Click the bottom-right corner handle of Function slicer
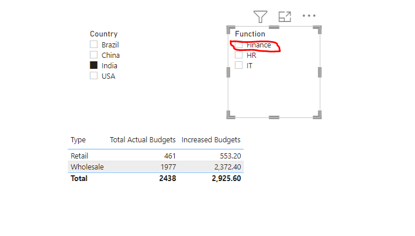The image size is (415, 236). [318, 116]
